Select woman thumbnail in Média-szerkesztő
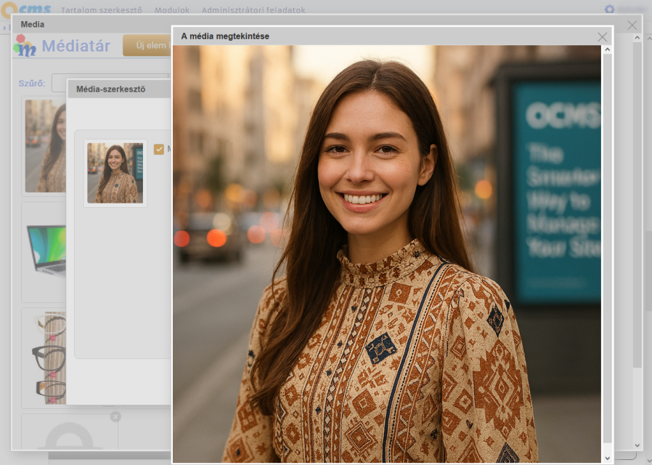Viewport: 652px width, 465px height. tap(115, 173)
